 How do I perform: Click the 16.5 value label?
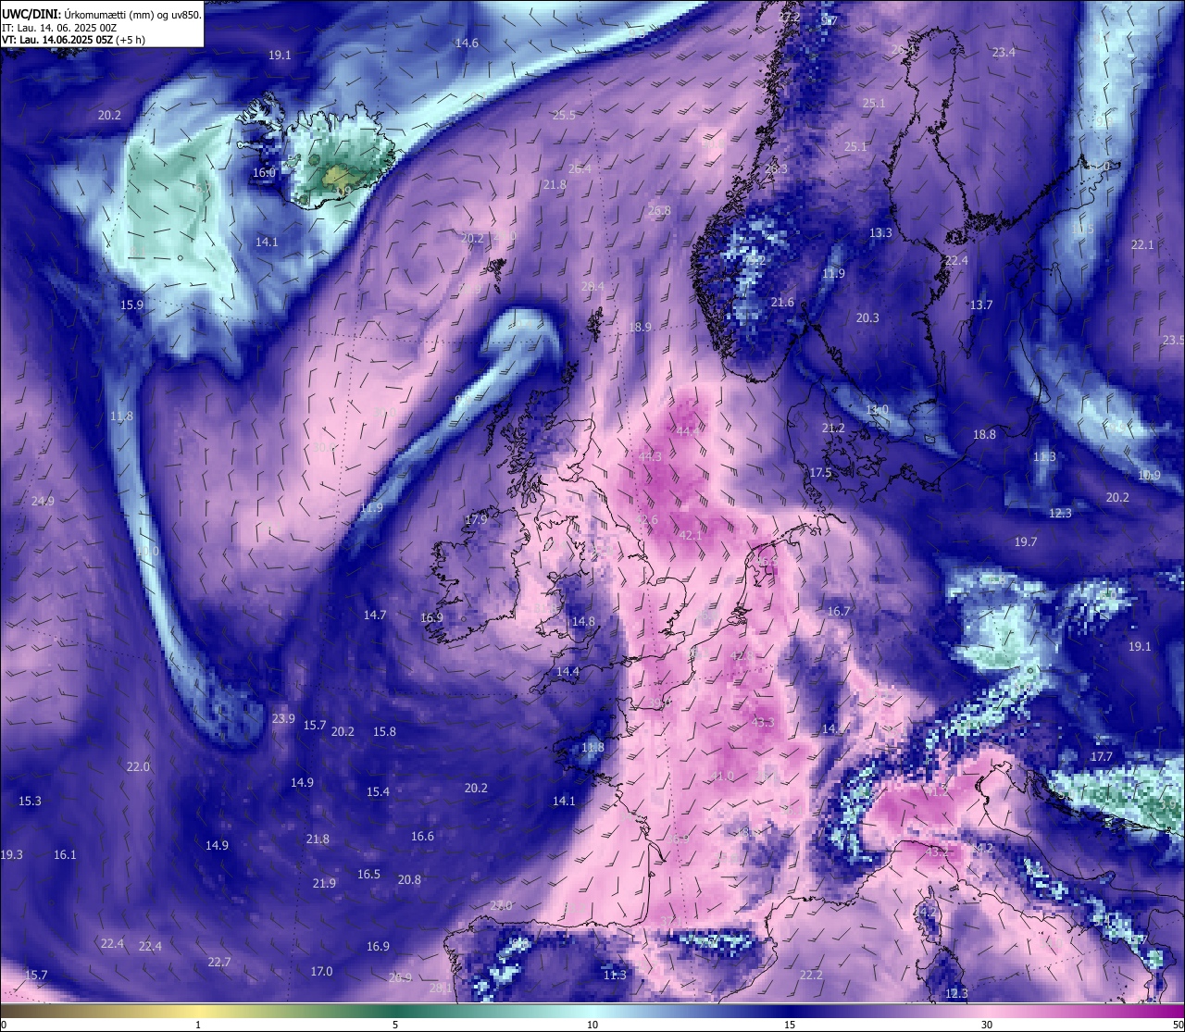coord(368,874)
